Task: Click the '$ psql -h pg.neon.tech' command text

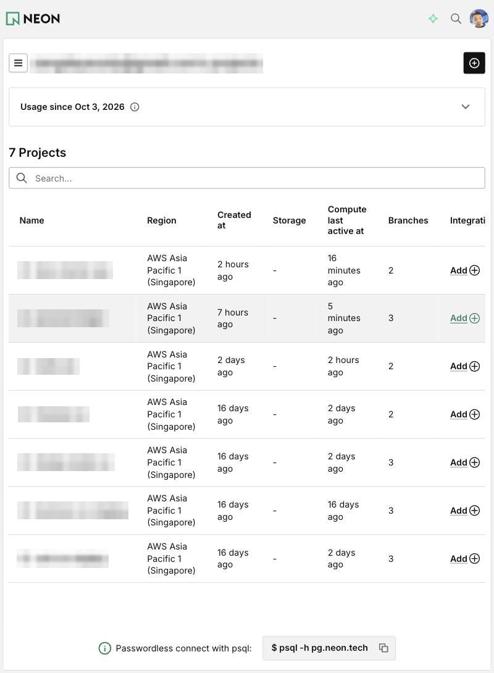Action: 320,648
